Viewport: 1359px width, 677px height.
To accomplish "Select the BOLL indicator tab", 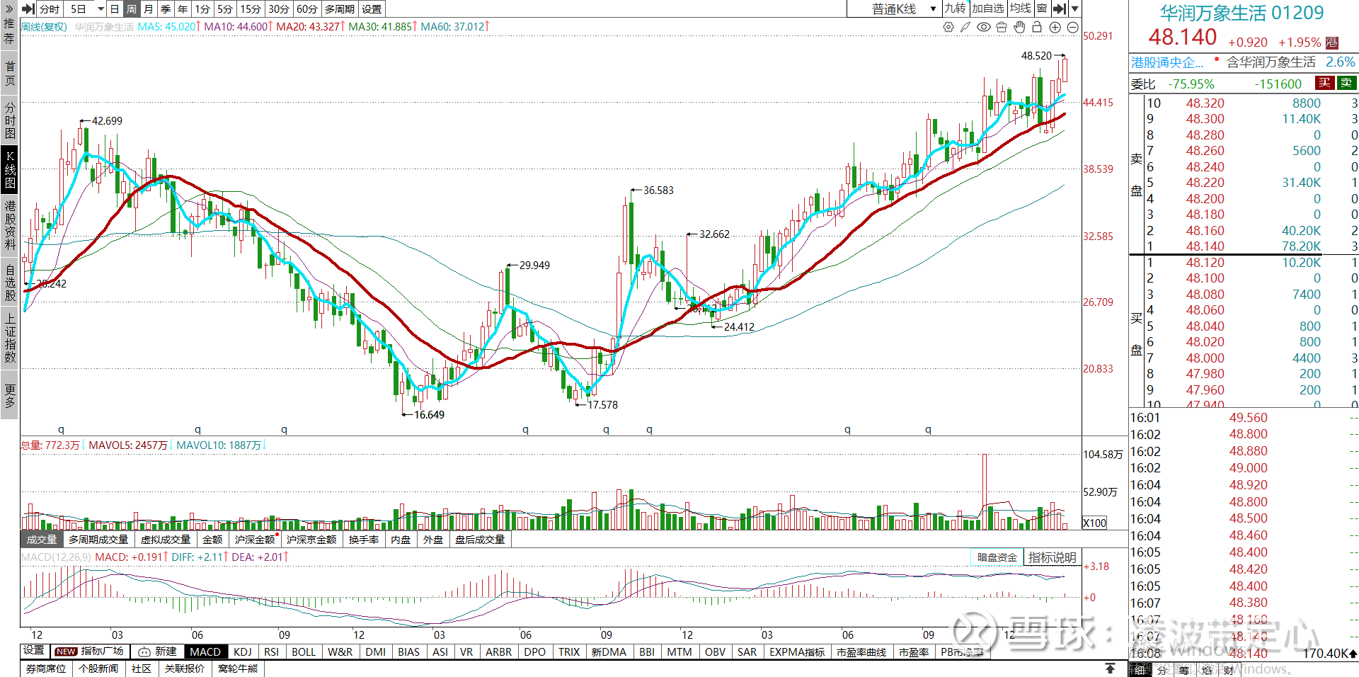I will (304, 652).
